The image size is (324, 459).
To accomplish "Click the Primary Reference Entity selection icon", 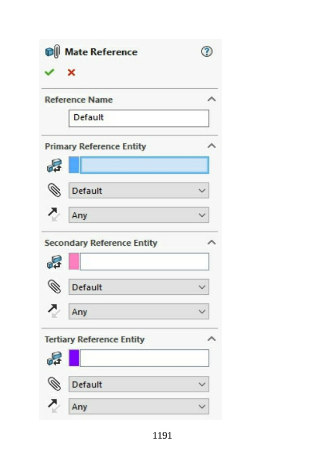I will coord(53,165).
